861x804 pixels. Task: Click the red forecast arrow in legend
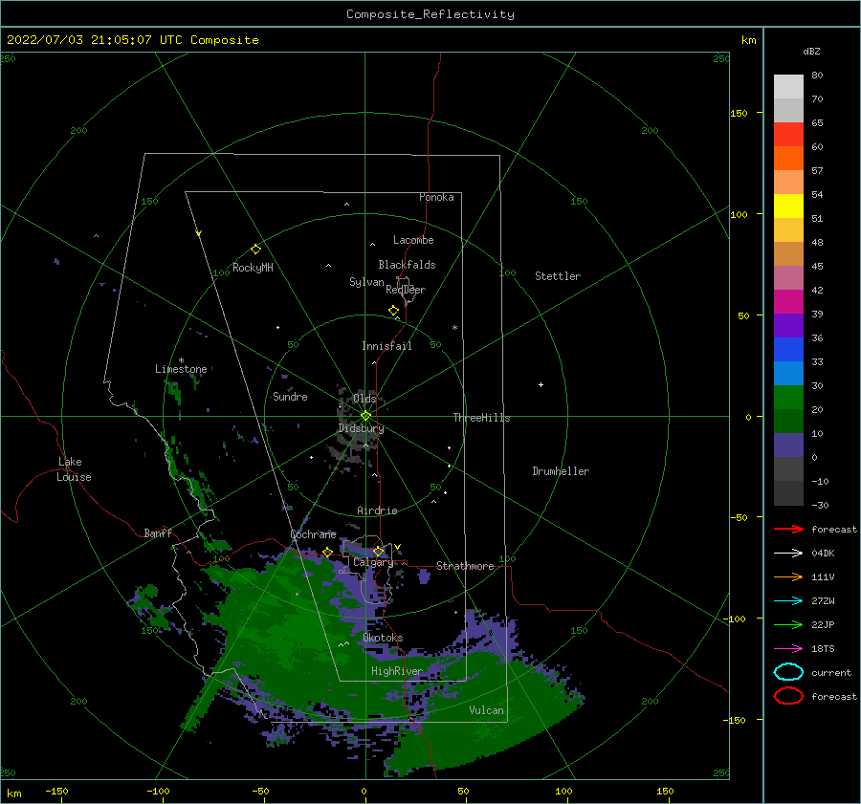[x=788, y=529]
